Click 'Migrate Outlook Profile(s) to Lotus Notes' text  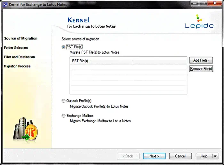pos(99,106)
